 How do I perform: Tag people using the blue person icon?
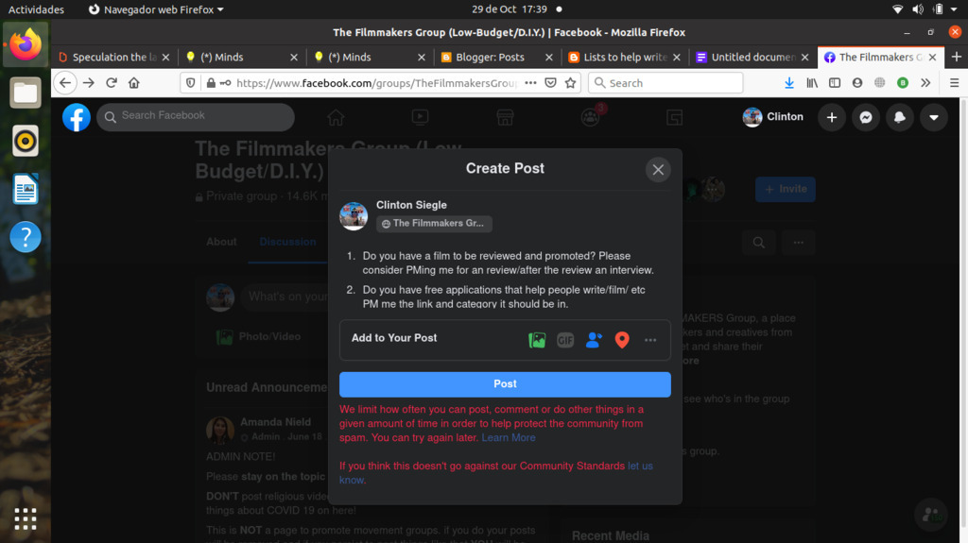click(x=594, y=340)
